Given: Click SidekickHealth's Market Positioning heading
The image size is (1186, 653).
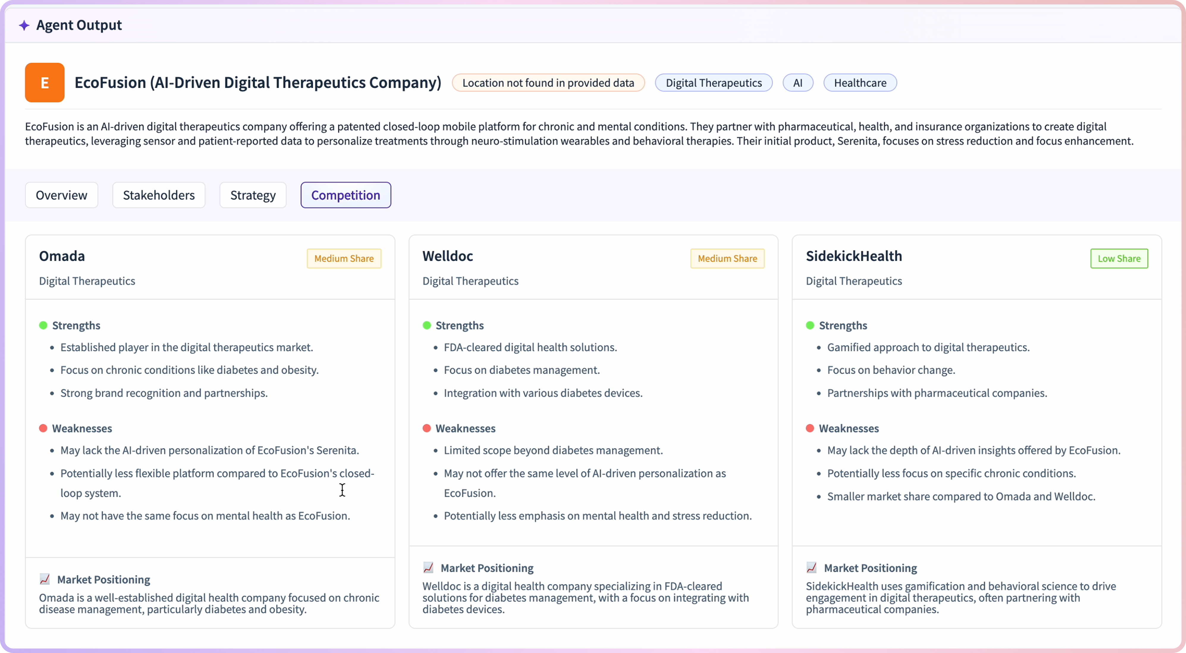Looking at the screenshot, I should click(x=870, y=568).
